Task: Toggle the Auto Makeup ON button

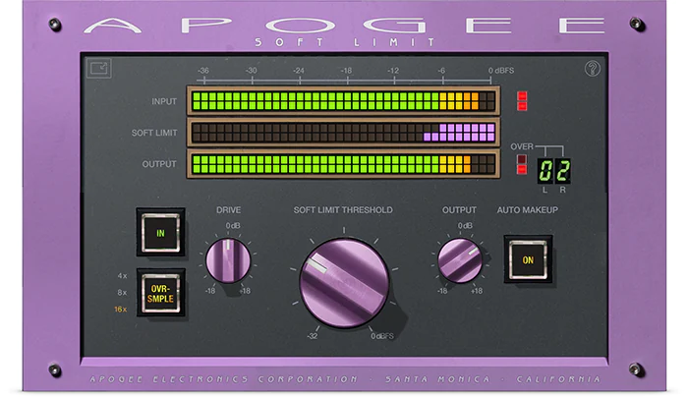Action: [528, 259]
